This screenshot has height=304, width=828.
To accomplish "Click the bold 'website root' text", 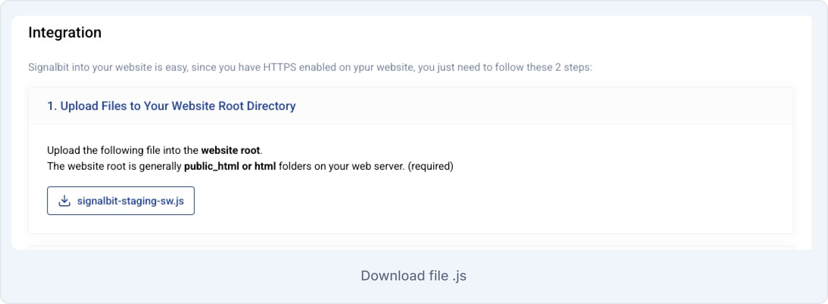I will [x=231, y=150].
